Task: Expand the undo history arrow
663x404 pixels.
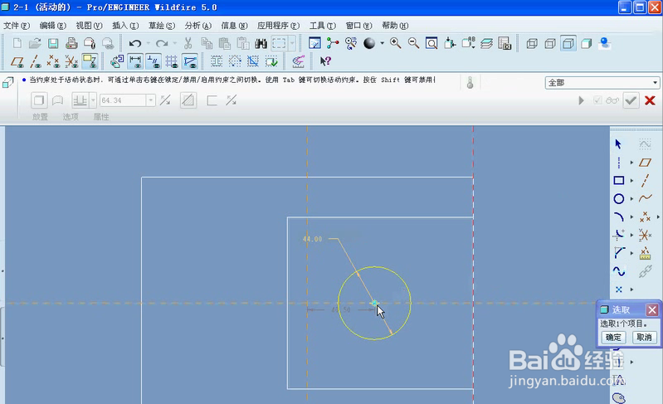Action: pos(148,43)
